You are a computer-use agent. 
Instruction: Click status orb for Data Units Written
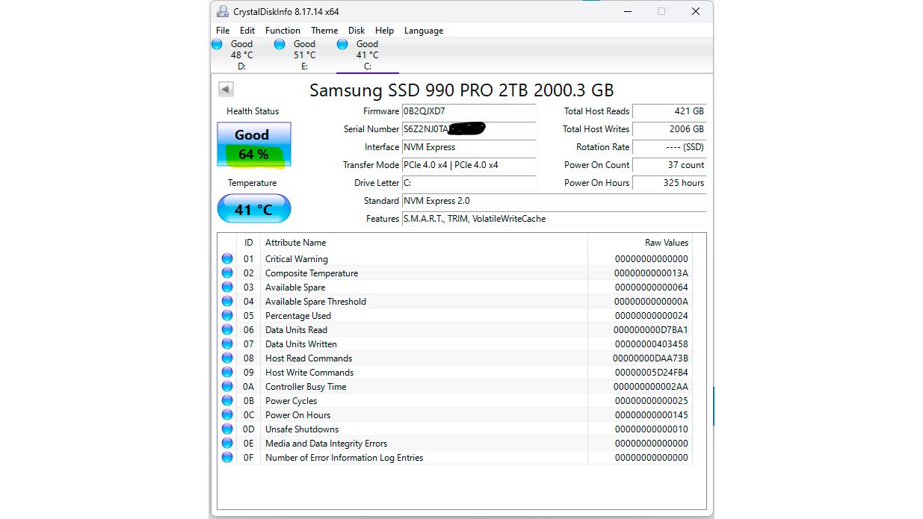click(227, 344)
